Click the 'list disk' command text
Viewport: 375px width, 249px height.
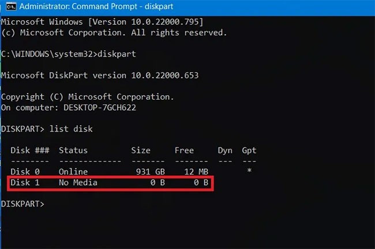pos(71,129)
